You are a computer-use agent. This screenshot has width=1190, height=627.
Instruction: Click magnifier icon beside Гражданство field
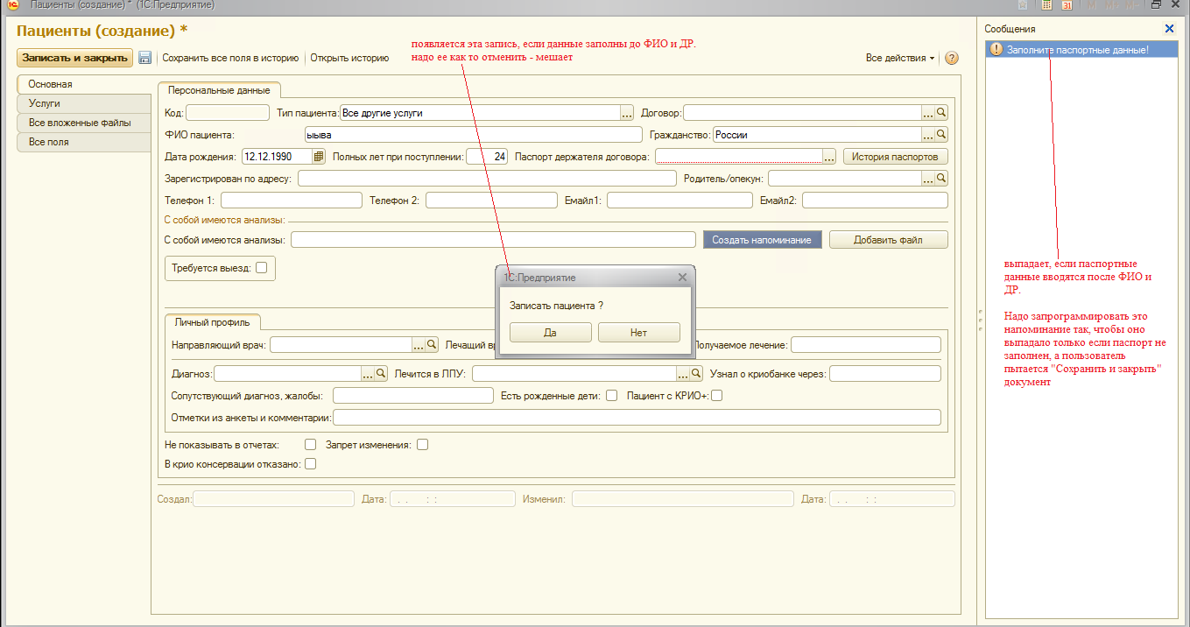coord(941,135)
